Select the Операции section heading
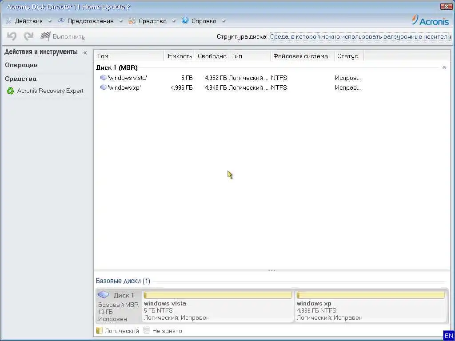 point(21,65)
